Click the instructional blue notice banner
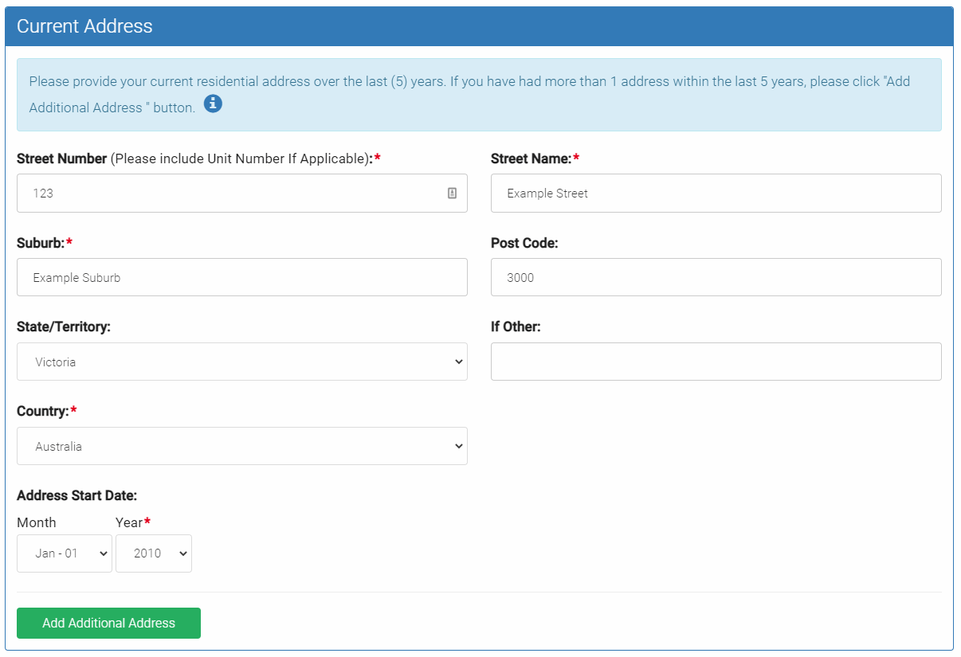The height and width of the screenshot is (657, 961). (478, 93)
